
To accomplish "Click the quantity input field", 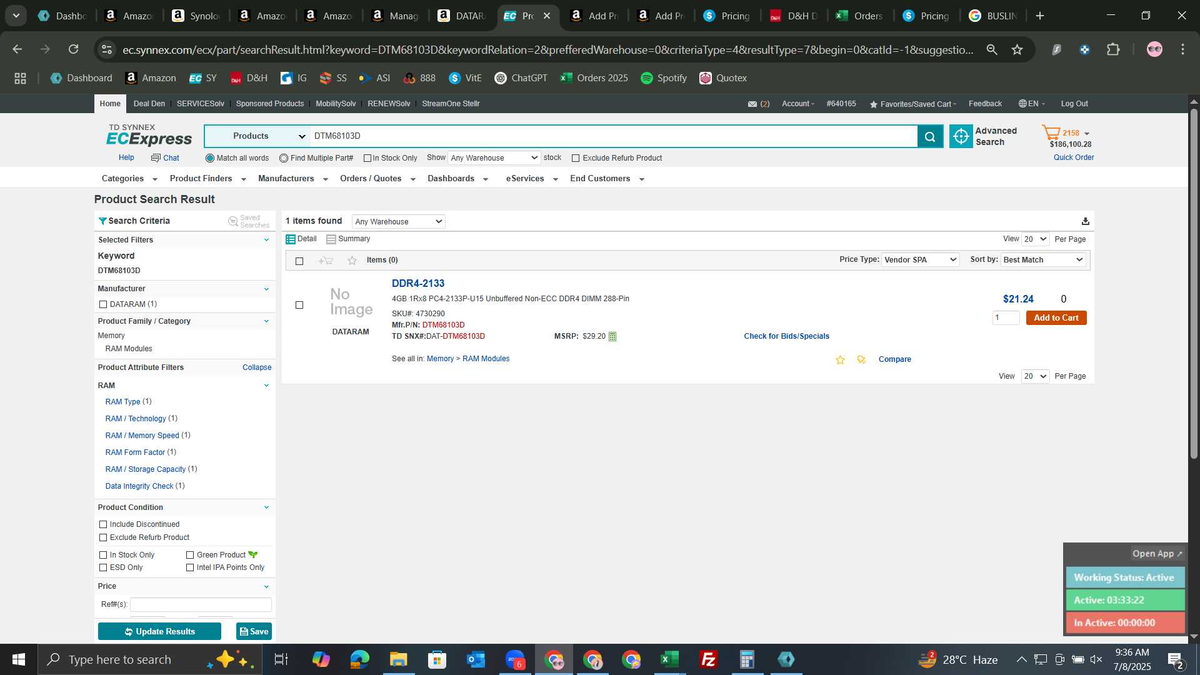I will coord(1006,318).
